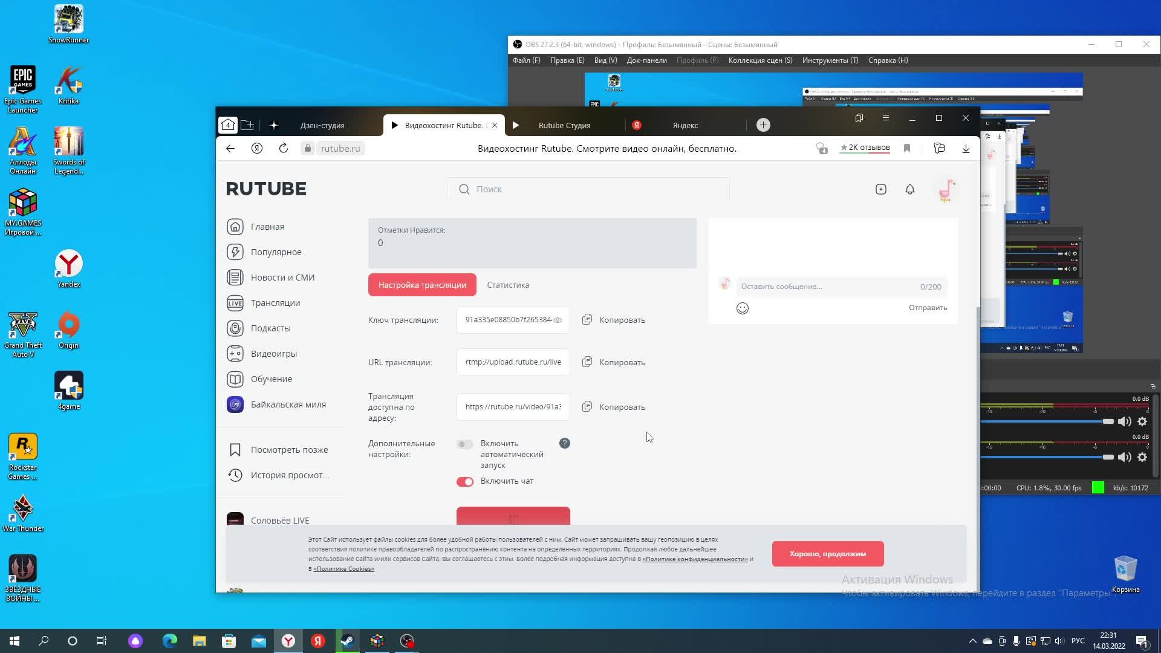Click the help question mark icon
Viewport: 1161px width, 653px height.
(564, 443)
